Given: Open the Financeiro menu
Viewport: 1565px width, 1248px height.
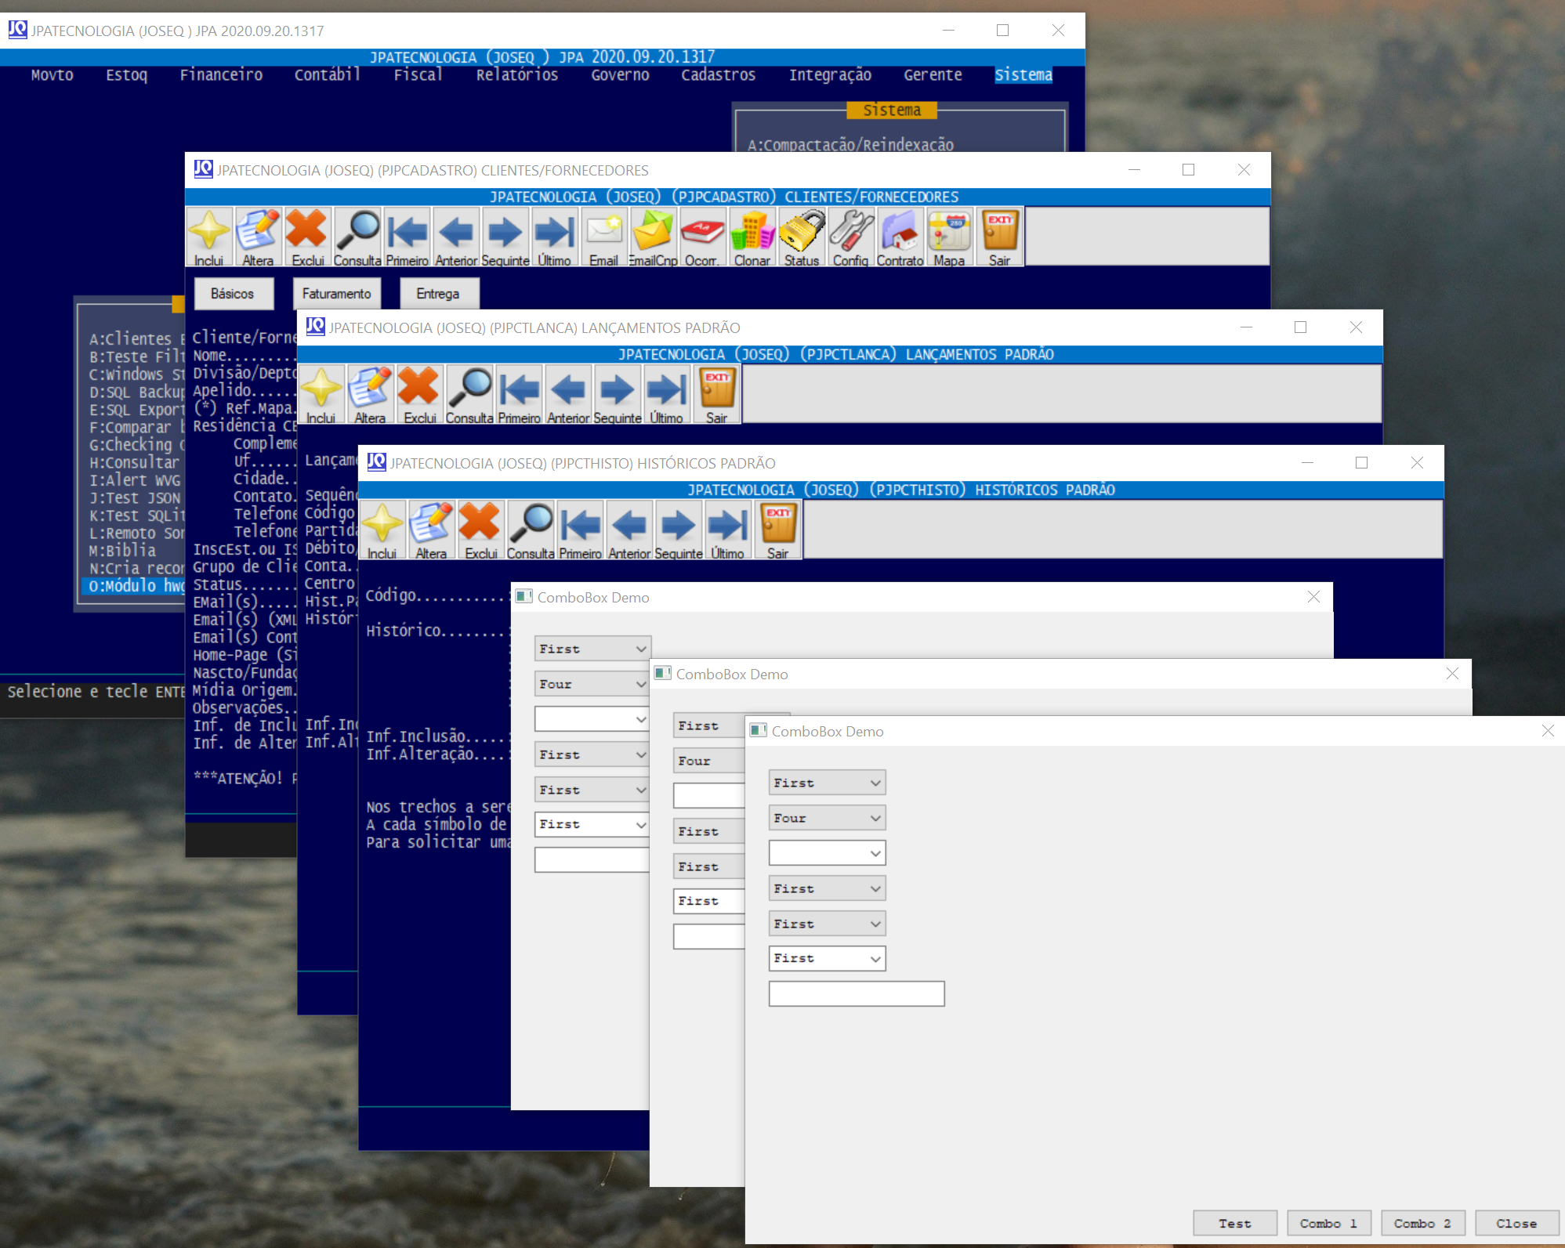Looking at the screenshot, I should (x=221, y=75).
